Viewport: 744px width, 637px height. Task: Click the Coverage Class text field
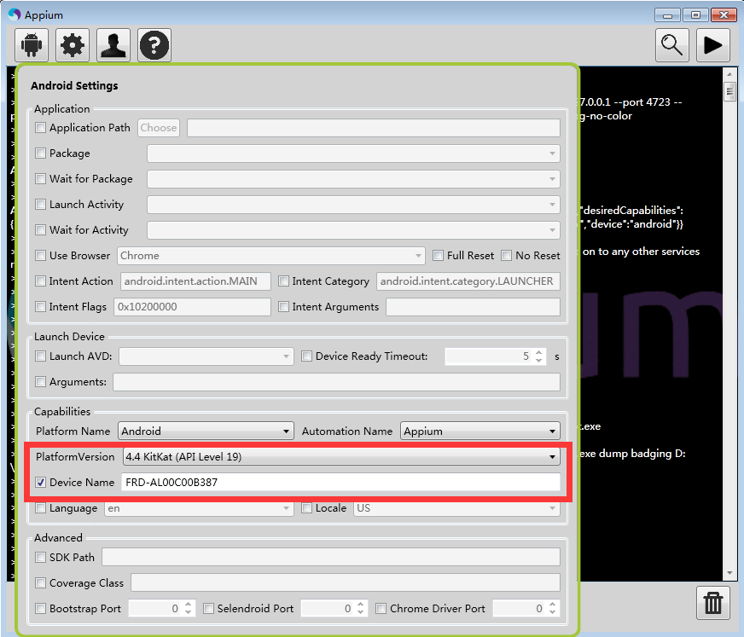346,583
